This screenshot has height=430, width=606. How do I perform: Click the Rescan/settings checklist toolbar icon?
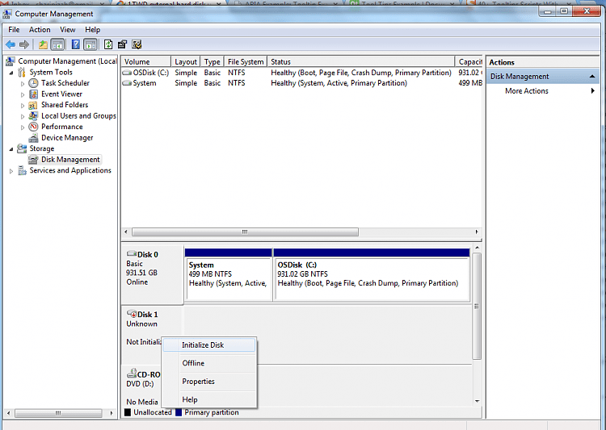point(137,45)
